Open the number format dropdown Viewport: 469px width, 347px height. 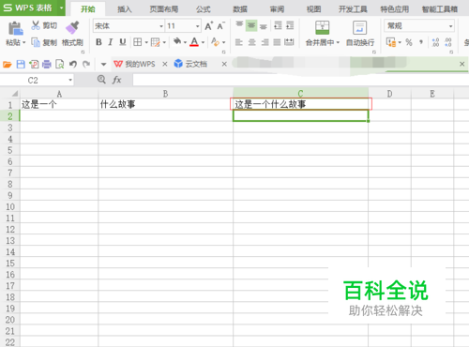450,26
